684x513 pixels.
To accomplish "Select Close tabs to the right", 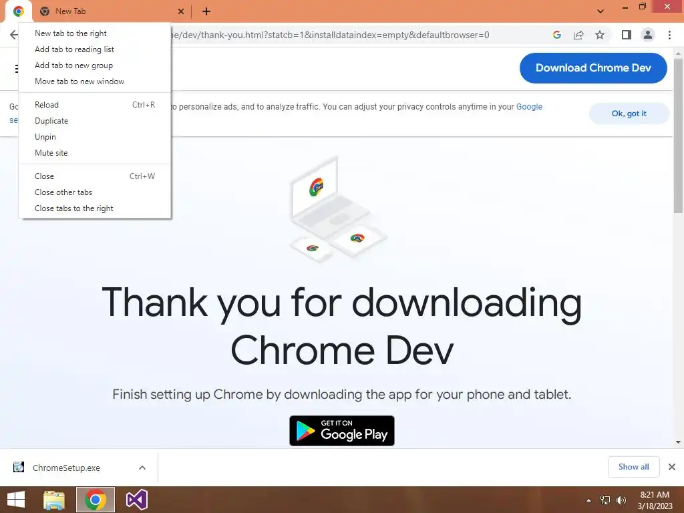I will coord(95,208).
